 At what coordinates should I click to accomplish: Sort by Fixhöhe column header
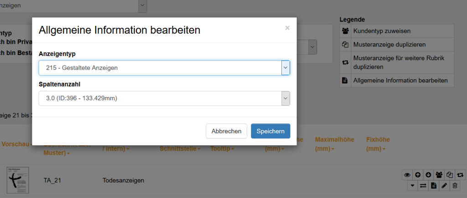(378, 144)
